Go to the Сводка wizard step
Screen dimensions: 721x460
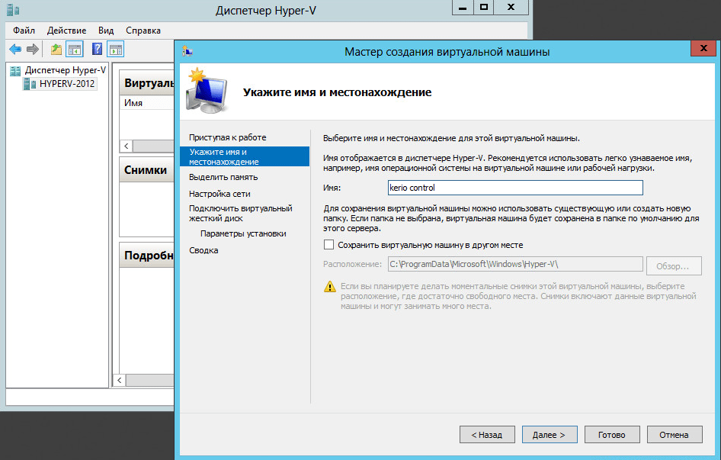pos(203,250)
